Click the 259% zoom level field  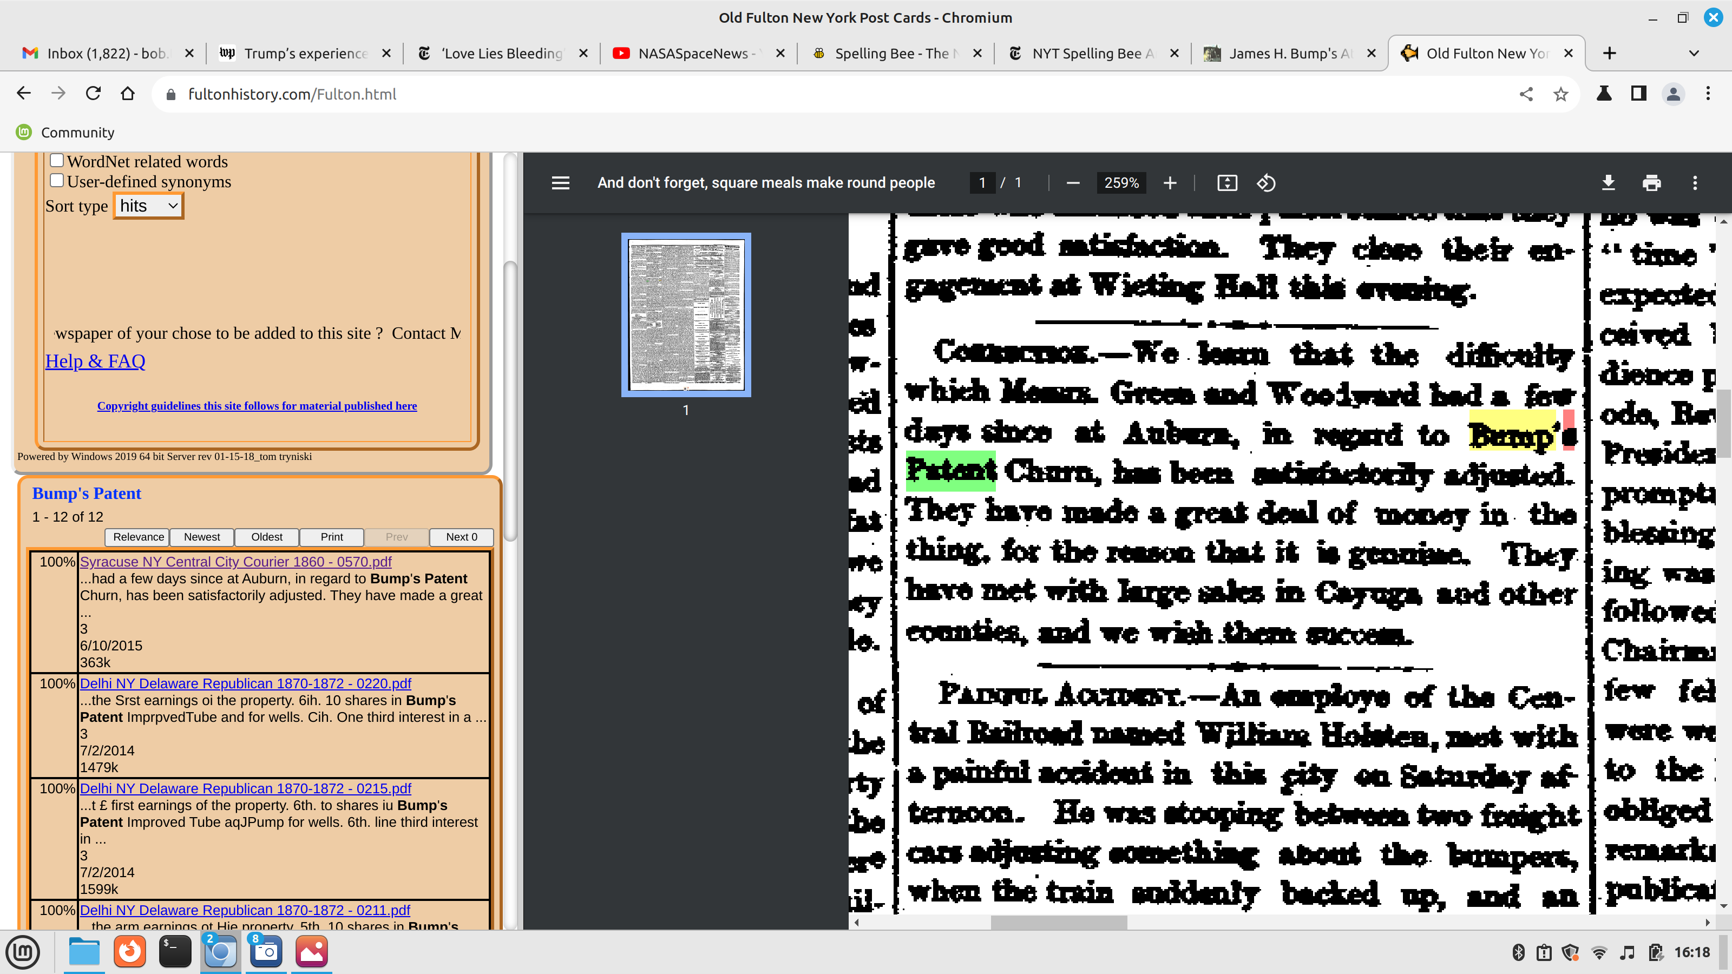tap(1121, 183)
